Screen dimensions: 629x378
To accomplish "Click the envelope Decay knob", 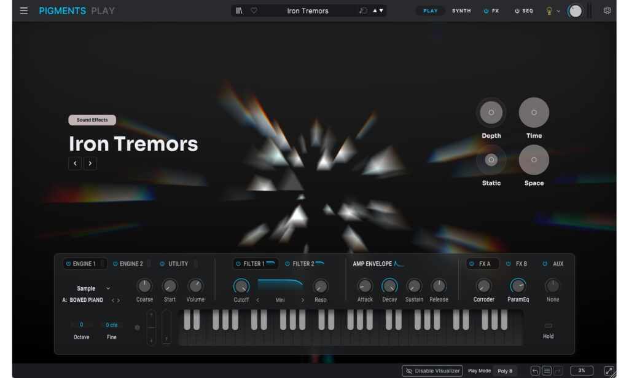I will tap(389, 286).
